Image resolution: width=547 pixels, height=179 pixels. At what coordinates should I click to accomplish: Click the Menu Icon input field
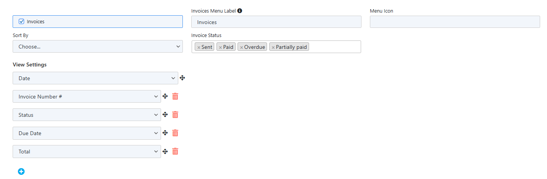pos(455,22)
